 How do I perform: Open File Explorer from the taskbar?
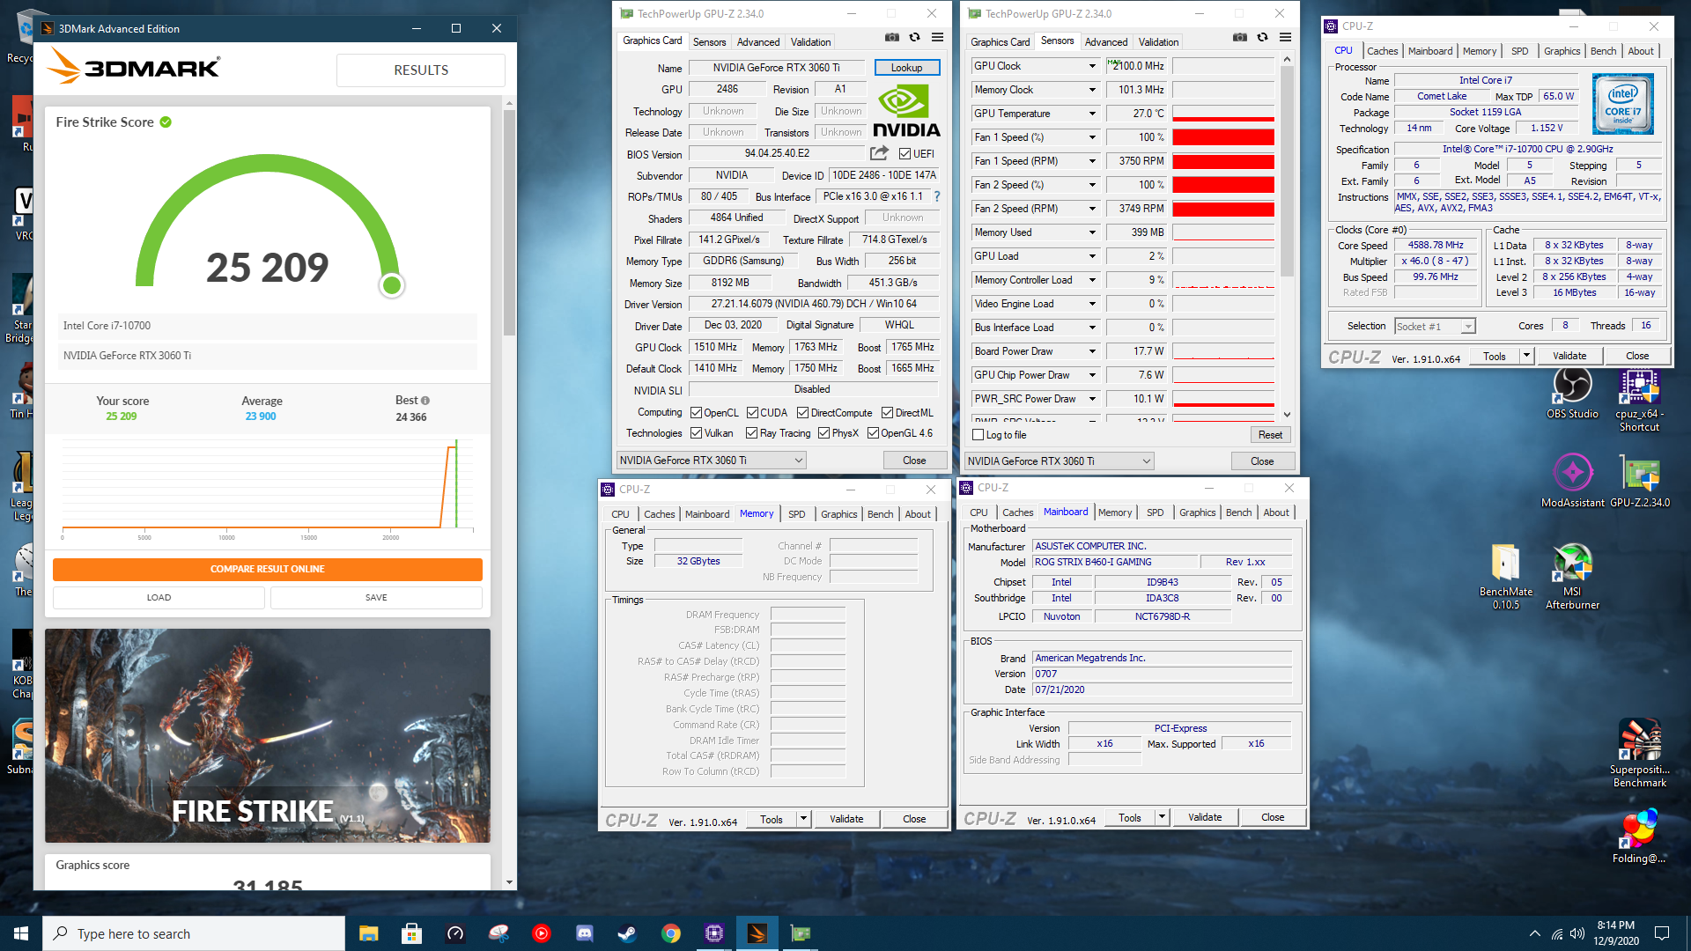(x=369, y=933)
